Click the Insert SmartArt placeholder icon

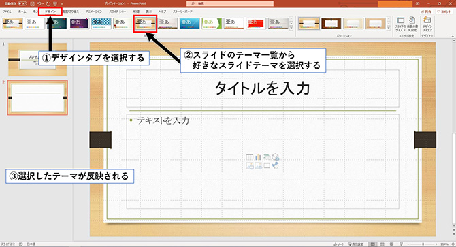[267, 157]
